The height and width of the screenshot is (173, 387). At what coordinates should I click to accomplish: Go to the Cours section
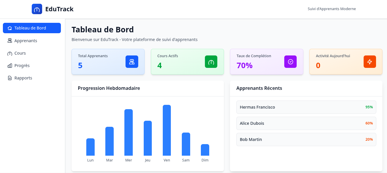tap(20, 53)
